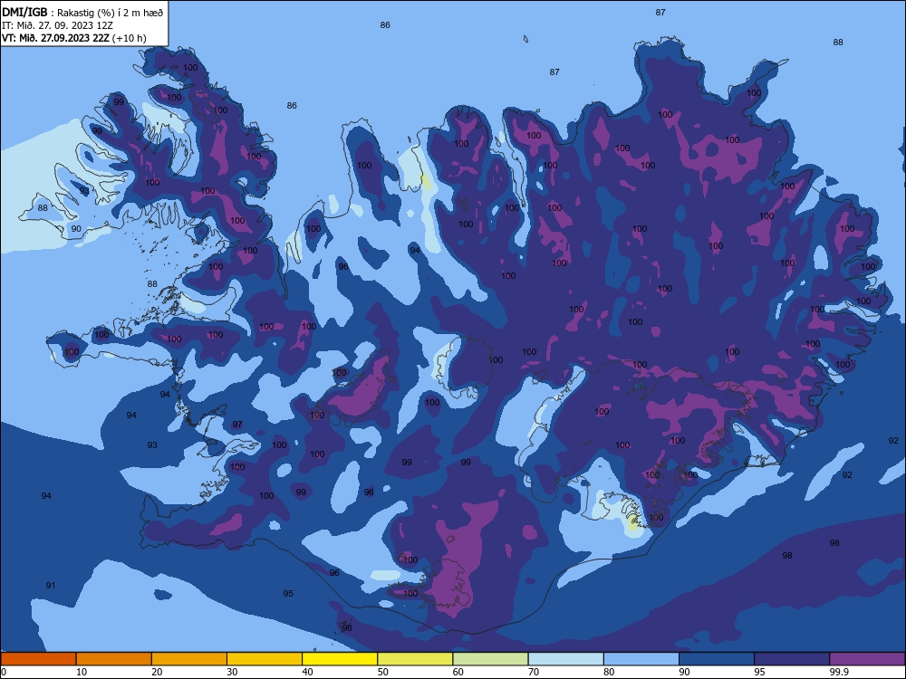Click the title text 'DMI/IGB : Rakastig (%) í 2 m hæð'

pyautogui.click(x=82, y=12)
